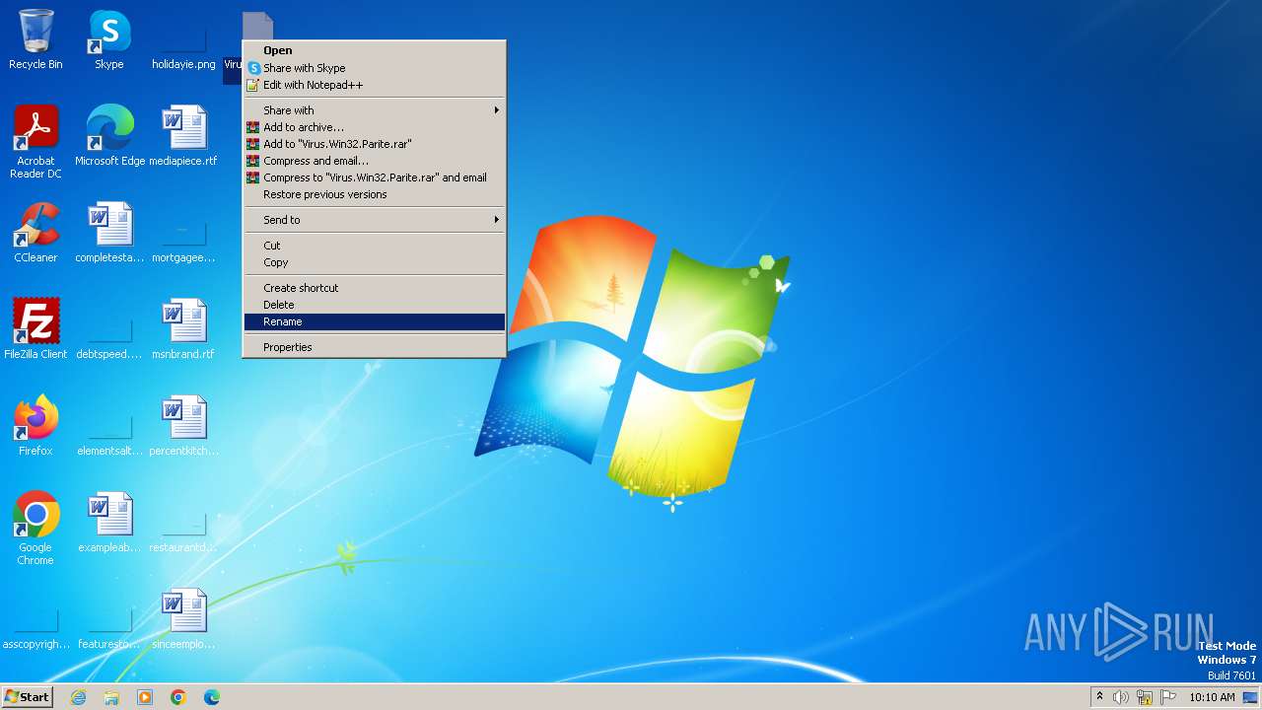Show hidden tray icons arrow

(1099, 697)
